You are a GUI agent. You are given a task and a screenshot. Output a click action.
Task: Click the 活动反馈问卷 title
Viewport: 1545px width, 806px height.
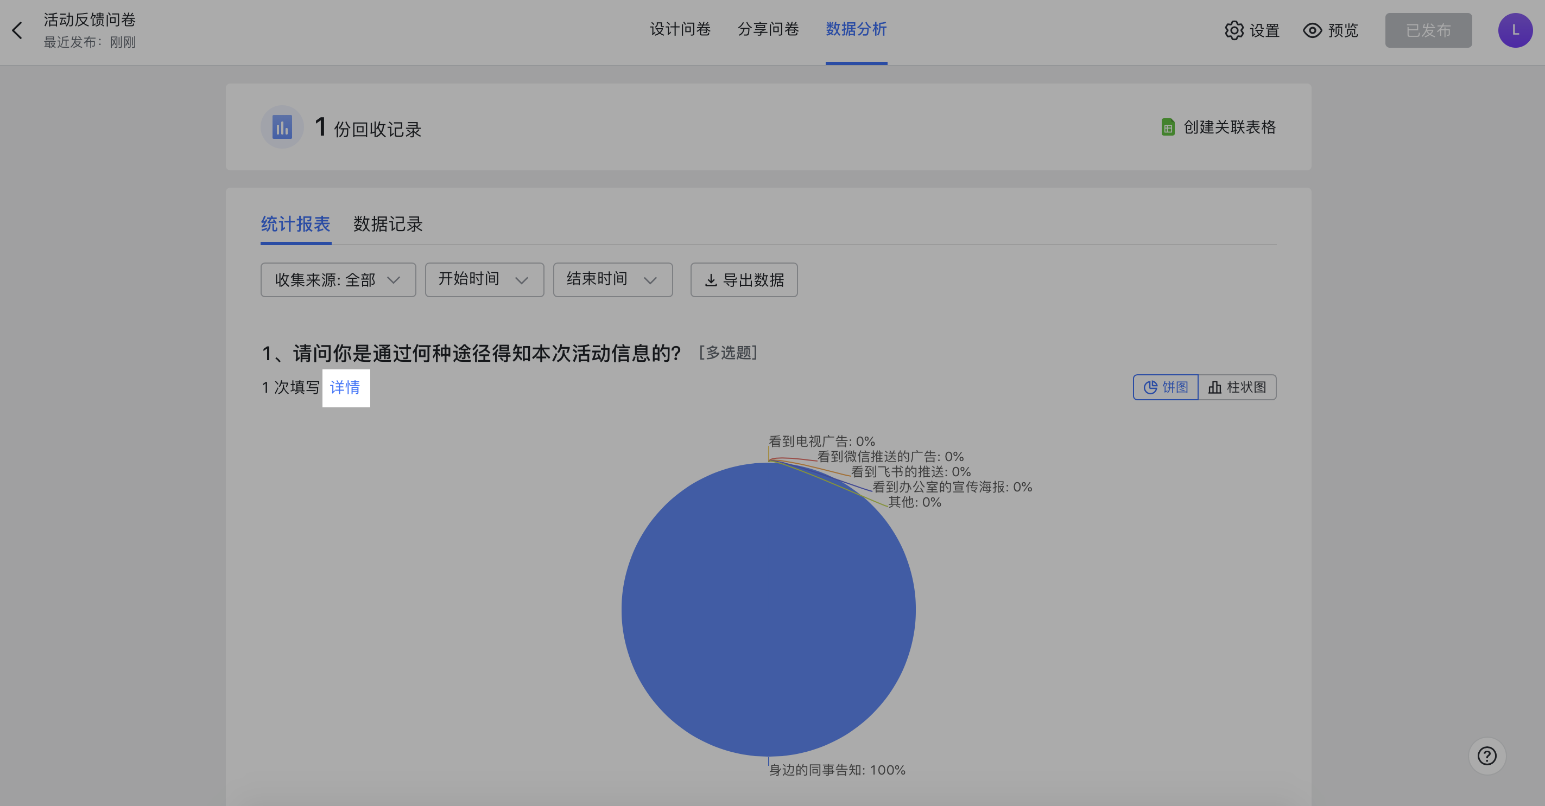click(x=90, y=21)
